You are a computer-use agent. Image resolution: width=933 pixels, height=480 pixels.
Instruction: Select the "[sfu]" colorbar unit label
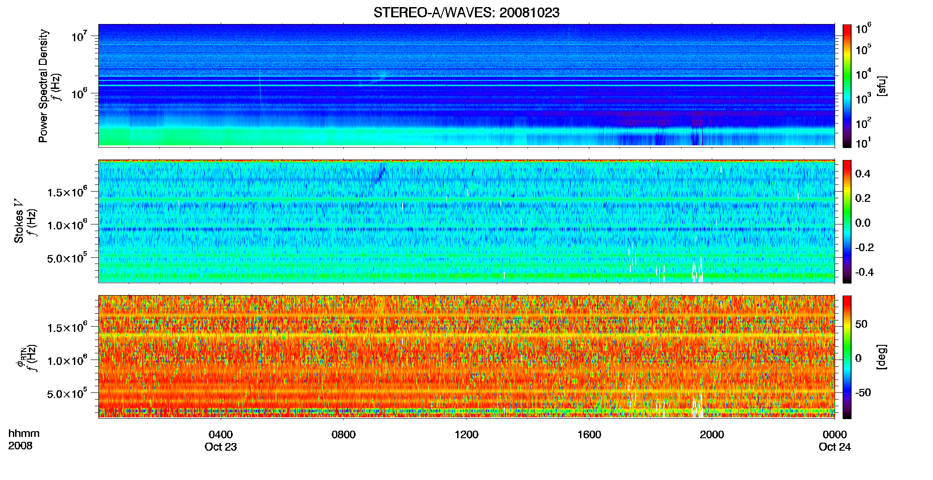coord(882,86)
